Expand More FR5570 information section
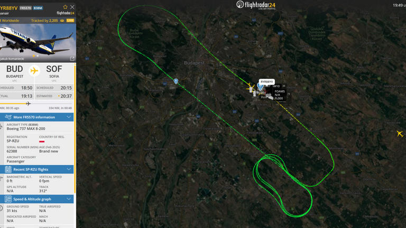Viewport: 406px width, 228px height. (37, 117)
